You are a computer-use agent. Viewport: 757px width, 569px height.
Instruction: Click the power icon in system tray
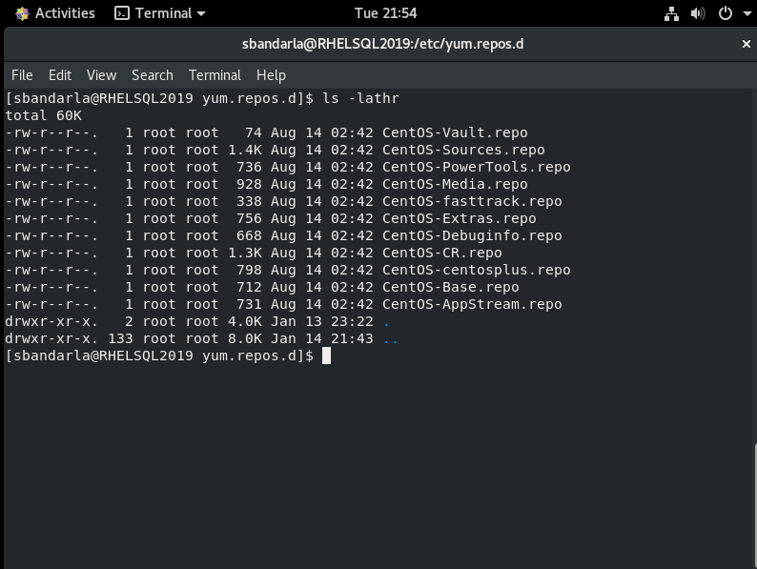tap(724, 13)
